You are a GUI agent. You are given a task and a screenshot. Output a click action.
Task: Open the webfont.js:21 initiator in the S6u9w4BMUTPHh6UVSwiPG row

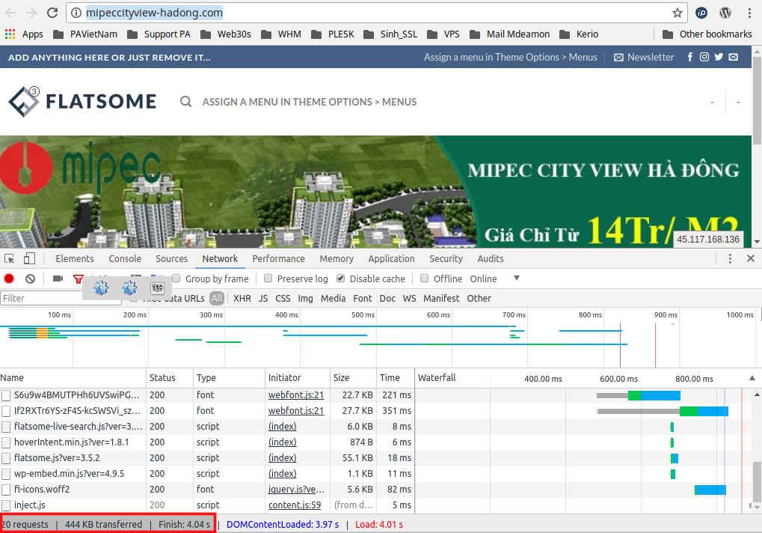click(296, 395)
